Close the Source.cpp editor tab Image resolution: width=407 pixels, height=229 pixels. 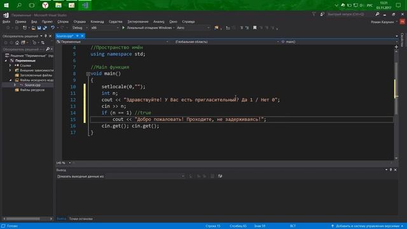pos(82,36)
